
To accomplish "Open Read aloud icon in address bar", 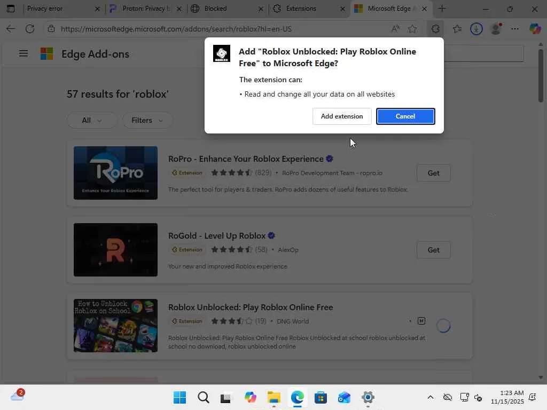I will tap(395, 29).
